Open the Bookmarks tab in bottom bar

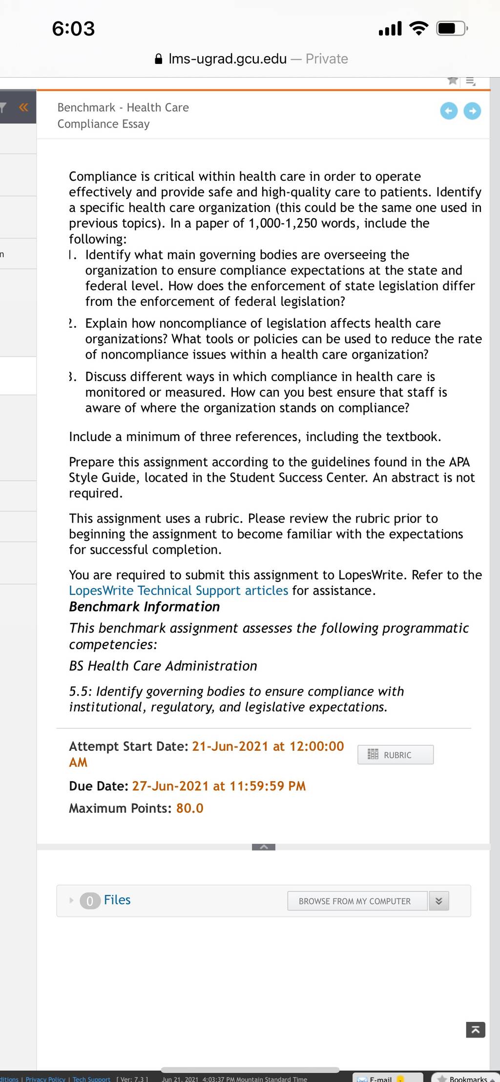(466, 1078)
